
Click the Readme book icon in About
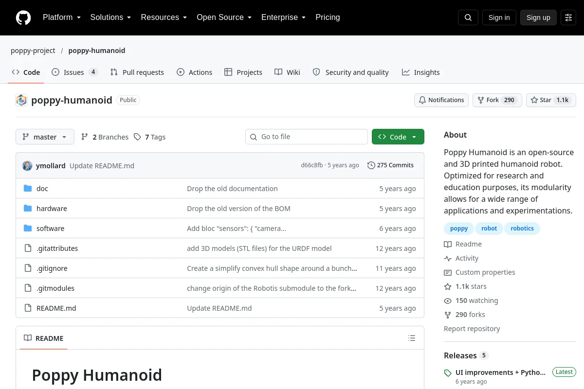pos(448,244)
